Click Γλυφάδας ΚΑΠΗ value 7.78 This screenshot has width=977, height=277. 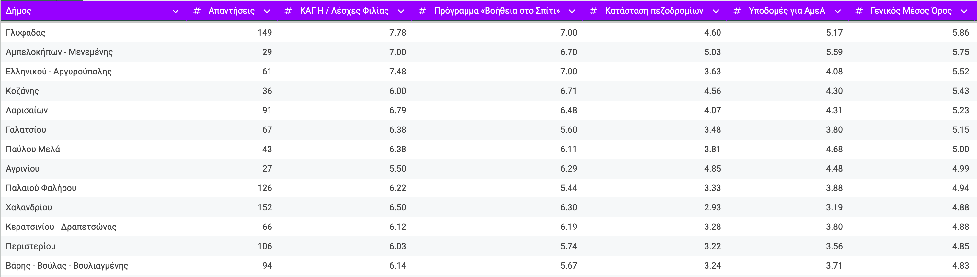pos(397,33)
